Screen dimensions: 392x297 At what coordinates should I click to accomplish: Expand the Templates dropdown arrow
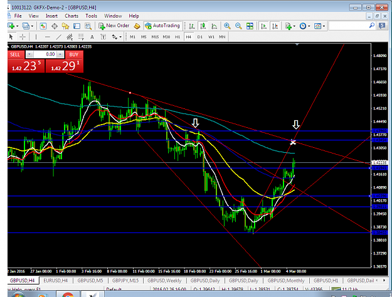click(324, 26)
